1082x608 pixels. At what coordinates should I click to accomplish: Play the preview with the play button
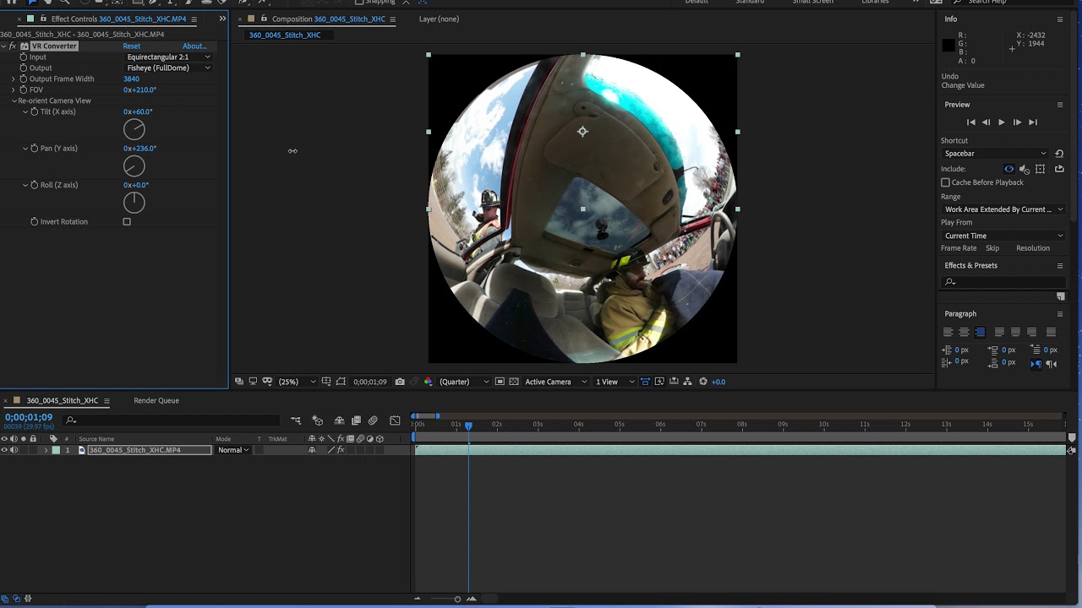coord(1002,122)
